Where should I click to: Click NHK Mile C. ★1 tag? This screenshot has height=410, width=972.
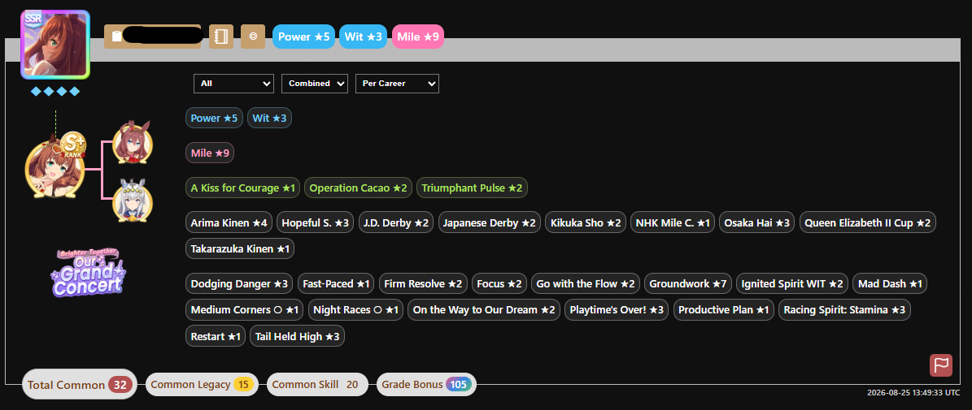click(x=673, y=222)
